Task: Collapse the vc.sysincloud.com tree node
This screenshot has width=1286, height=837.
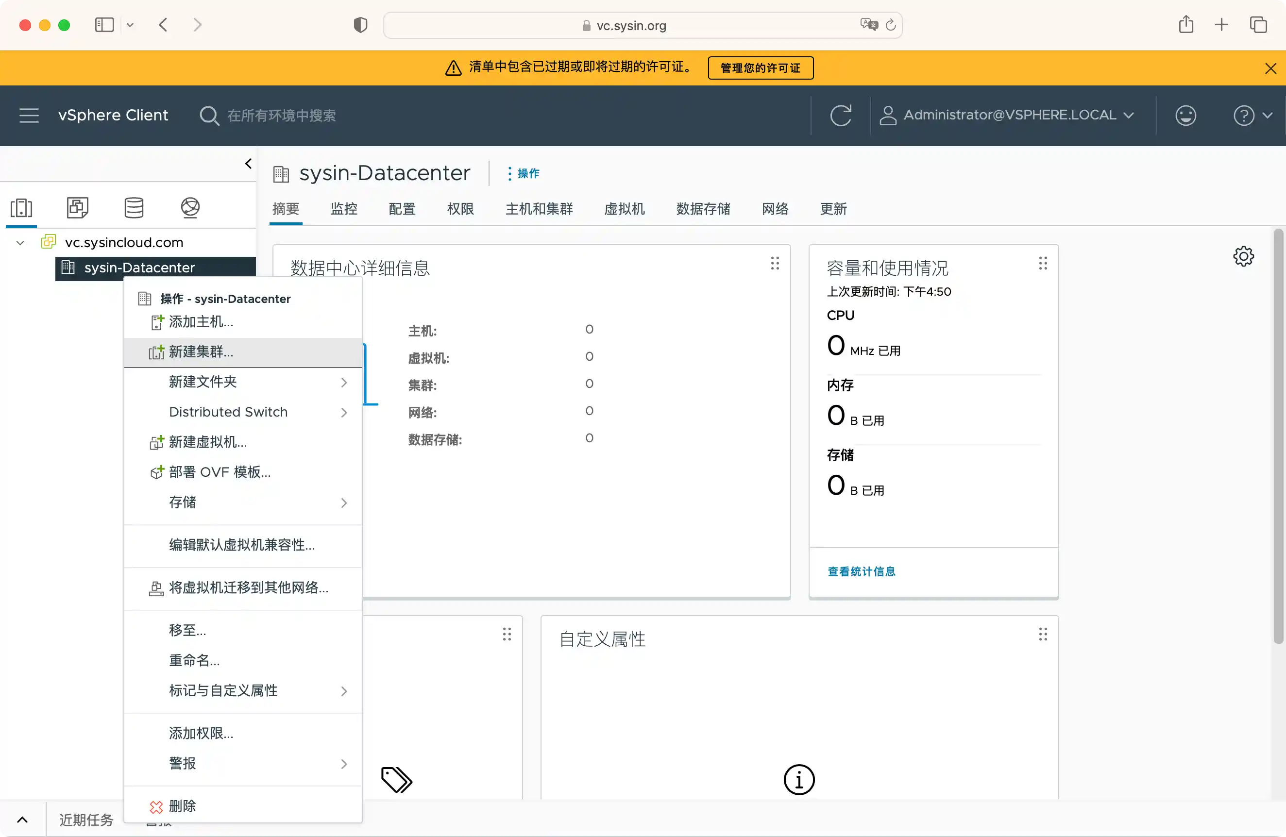Action: 20,242
